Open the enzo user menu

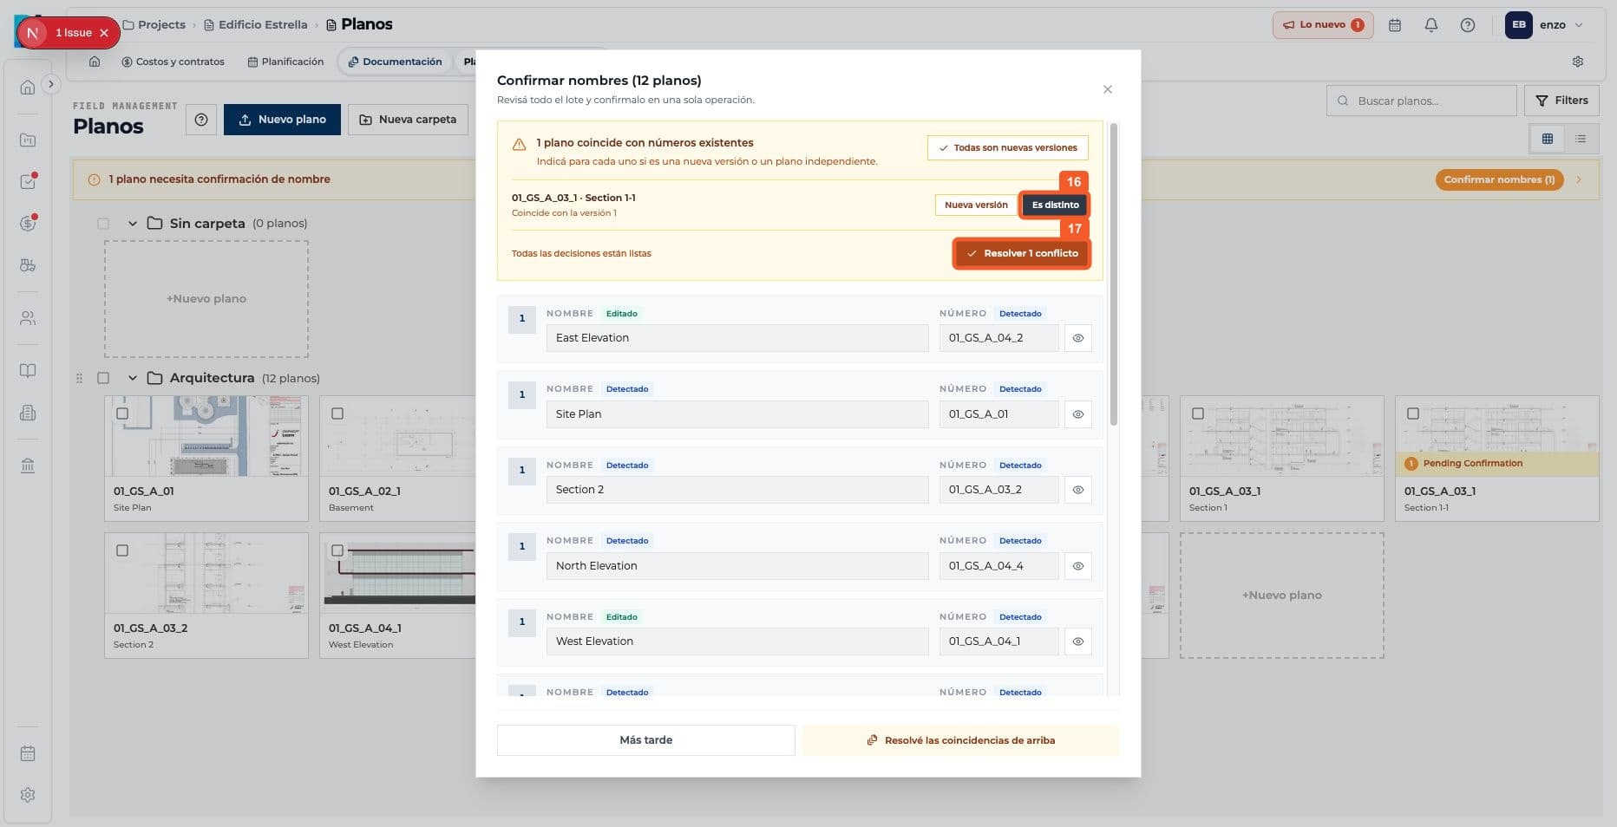coord(1545,25)
